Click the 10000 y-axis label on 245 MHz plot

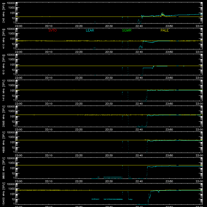point(11,3)
